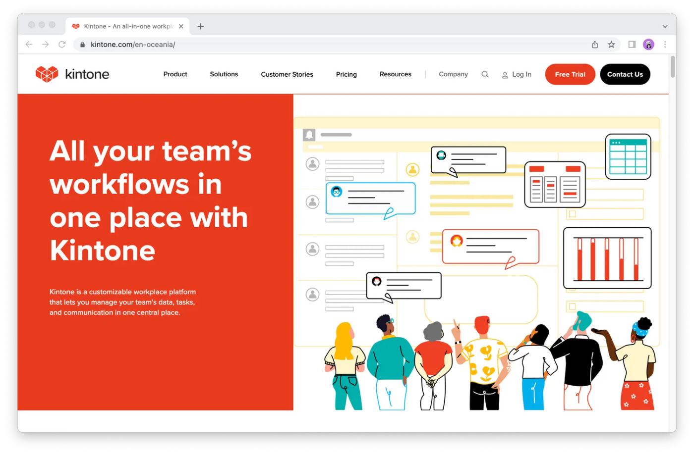Open the Product dropdown menu

tap(175, 74)
